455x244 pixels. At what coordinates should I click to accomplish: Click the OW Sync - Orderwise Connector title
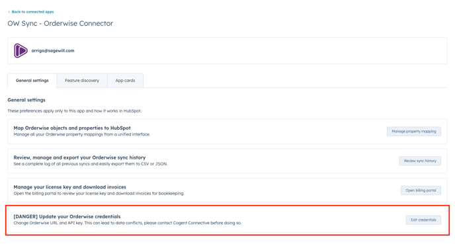pyautogui.click(x=60, y=24)
